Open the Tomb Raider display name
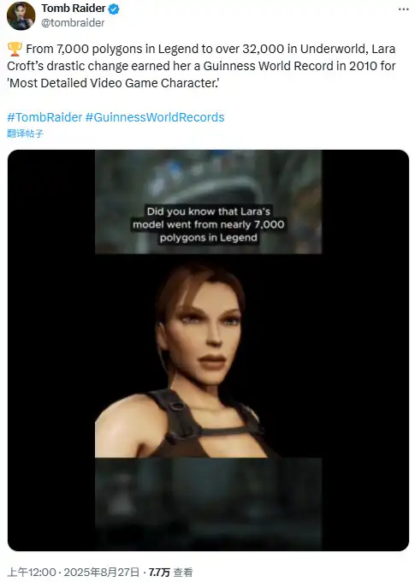 click(x=73, y=9)
